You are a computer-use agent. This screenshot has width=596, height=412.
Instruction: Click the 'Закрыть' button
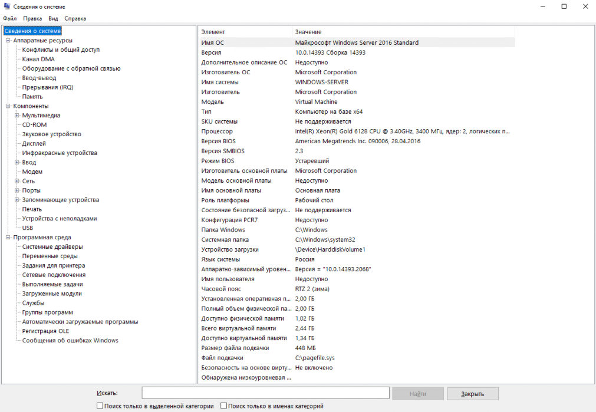click(x=472, y=394)
